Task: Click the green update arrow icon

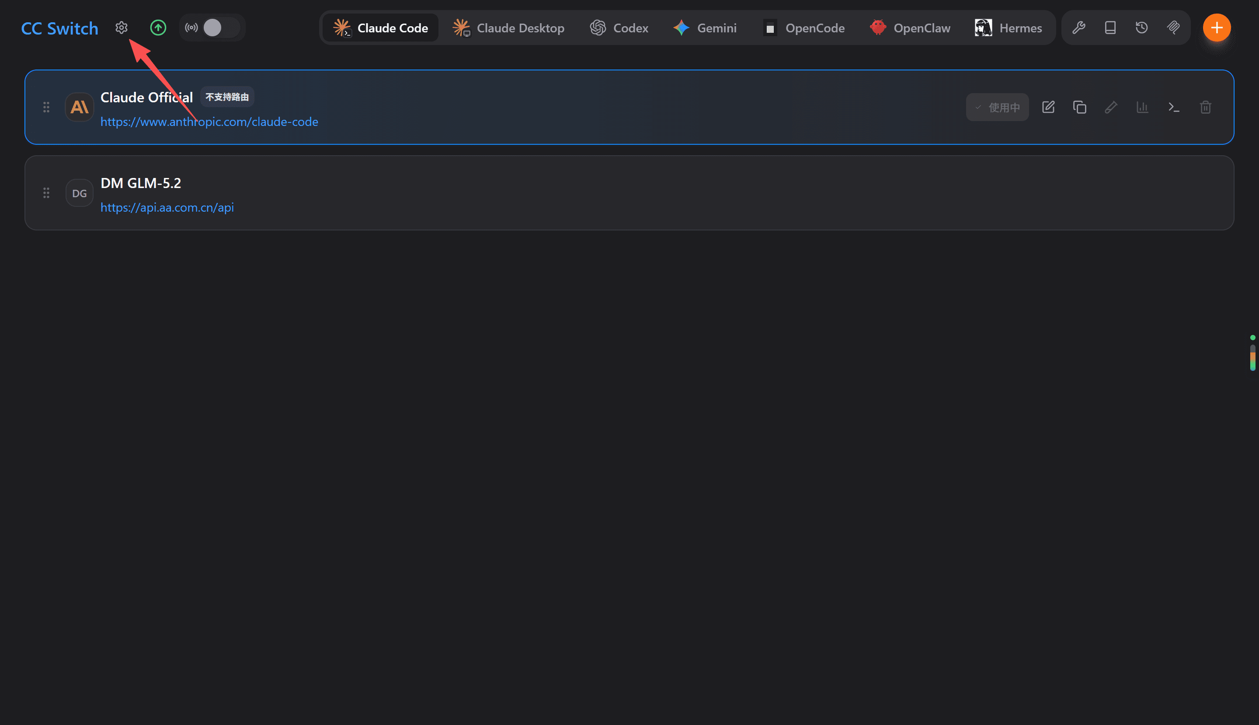Action: (158, 28)
